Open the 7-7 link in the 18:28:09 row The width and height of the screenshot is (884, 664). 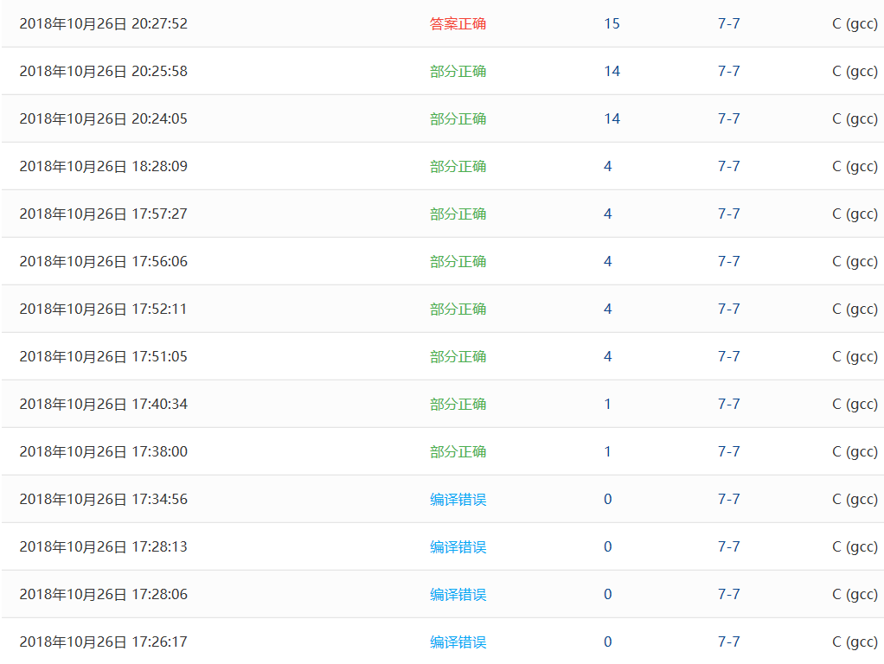point(728,166)
